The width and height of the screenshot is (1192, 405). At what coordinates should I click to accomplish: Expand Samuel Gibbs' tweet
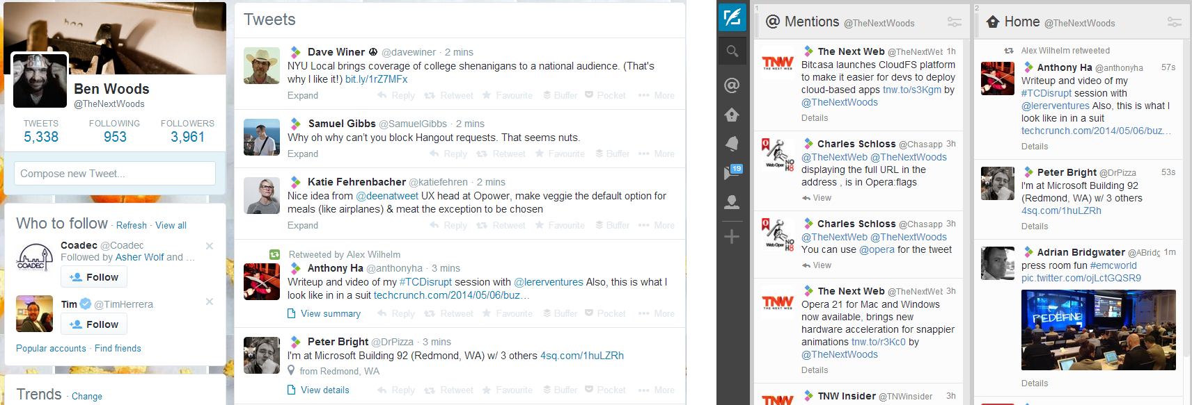pyautogui.click(x=303, y=154)
